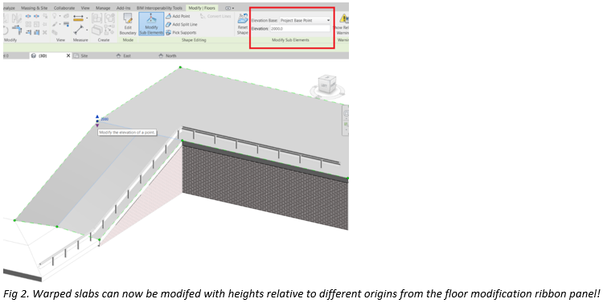The width and height of the screenshot is (603, 303).
Task: Click the up arrow elevation control on slab point
Action: click(97, 117)
